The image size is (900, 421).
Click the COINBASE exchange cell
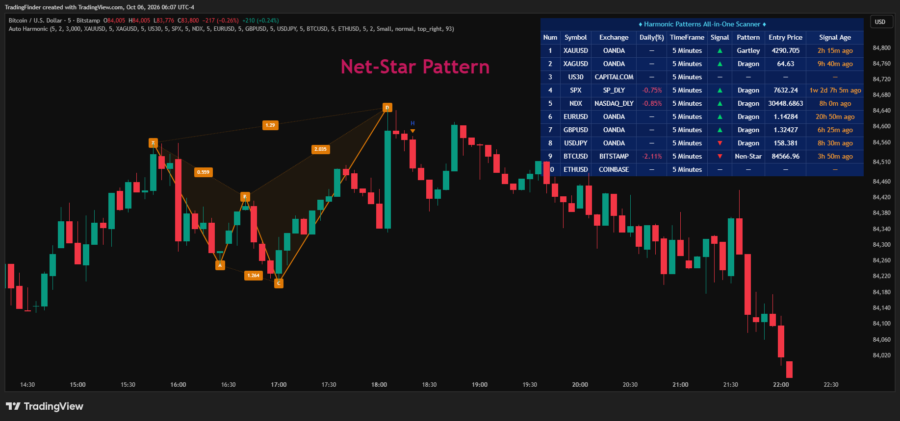pos(614,170)
